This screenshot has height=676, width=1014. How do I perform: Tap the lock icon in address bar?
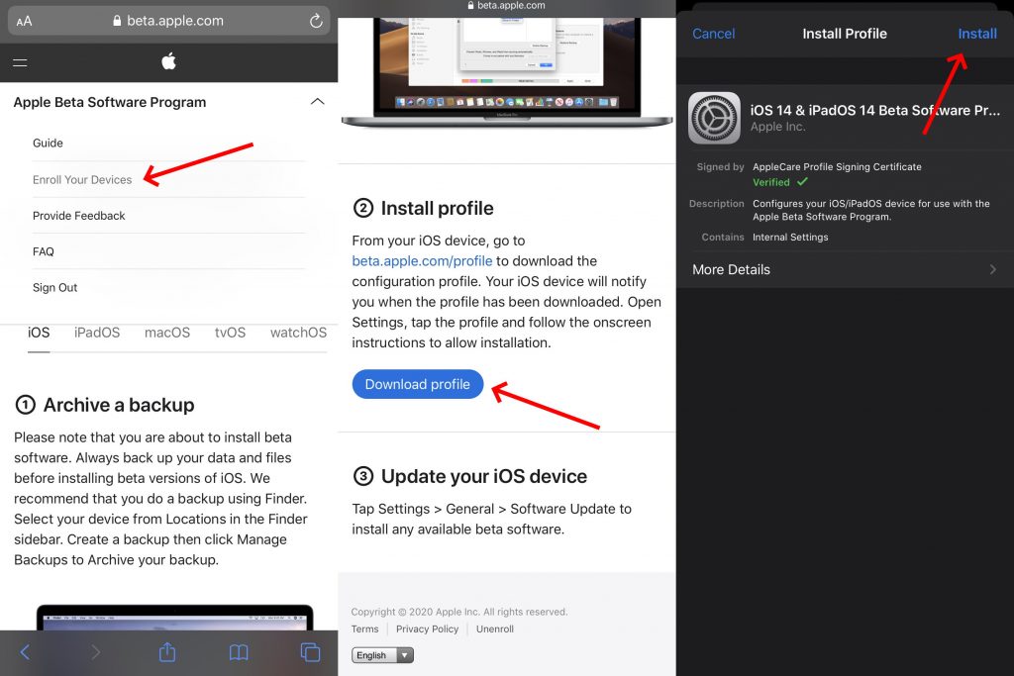(117, 21)
